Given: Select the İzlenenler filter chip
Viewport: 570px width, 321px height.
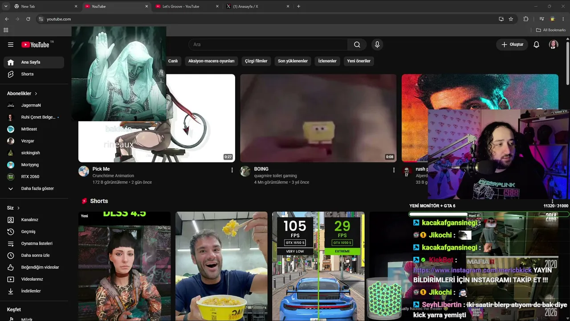Looking at the screenshot, I should point(327,61).
